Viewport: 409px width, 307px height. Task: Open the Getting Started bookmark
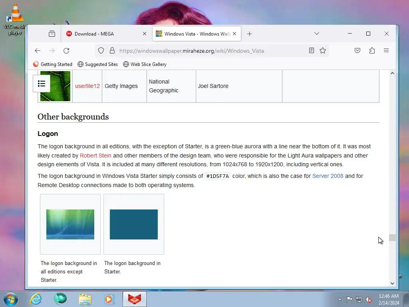(52, 64)
